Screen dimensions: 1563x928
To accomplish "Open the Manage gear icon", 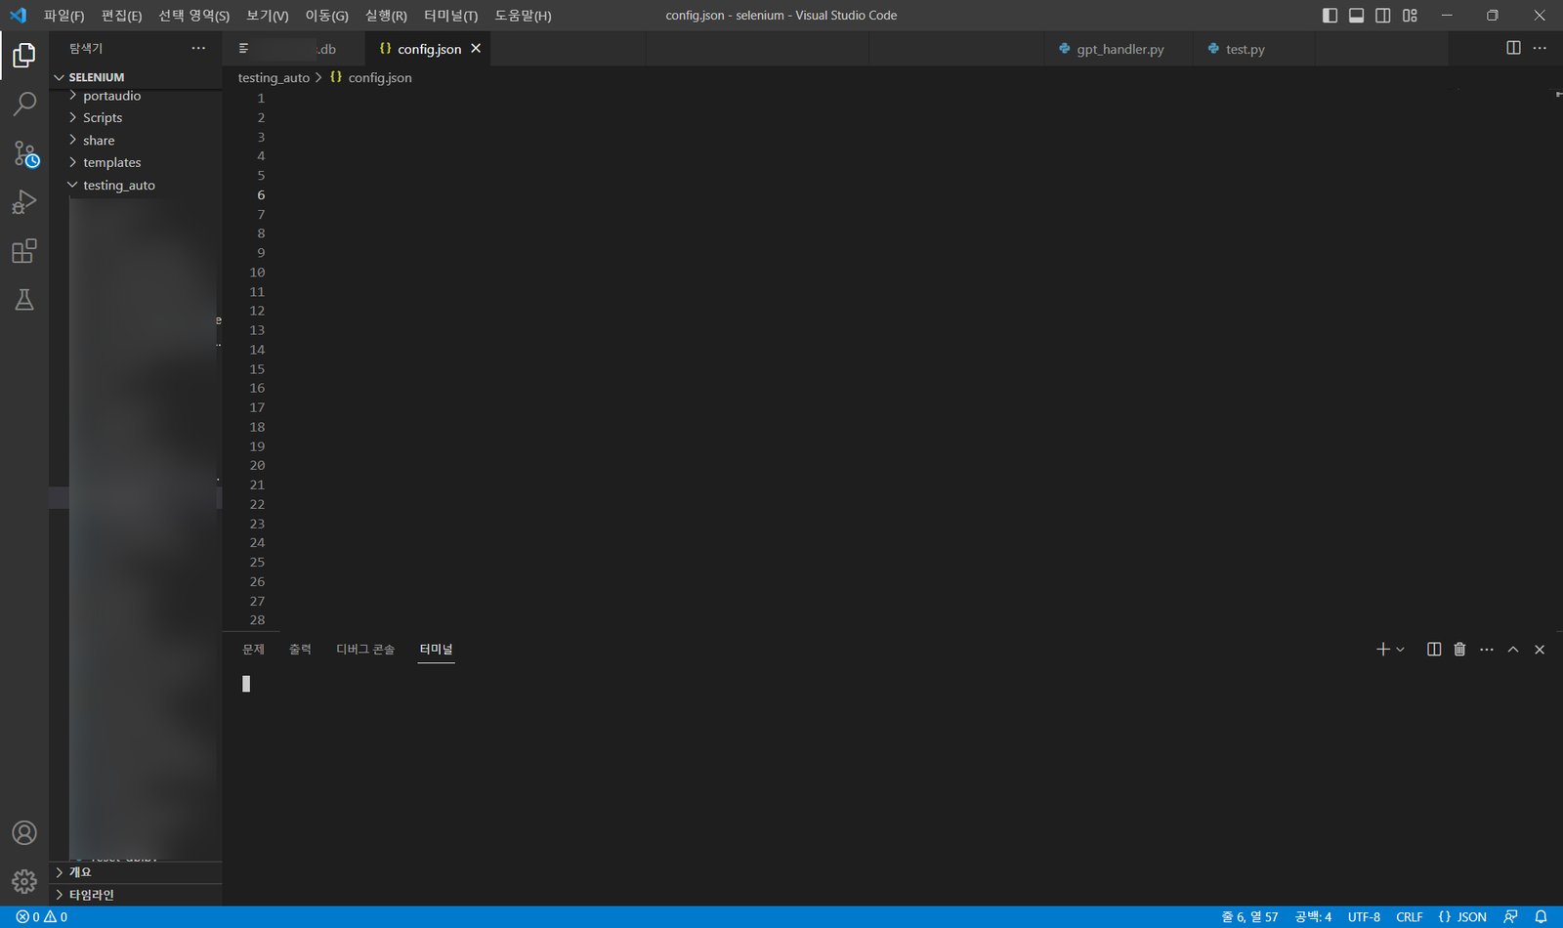I will tap(24, 882).
